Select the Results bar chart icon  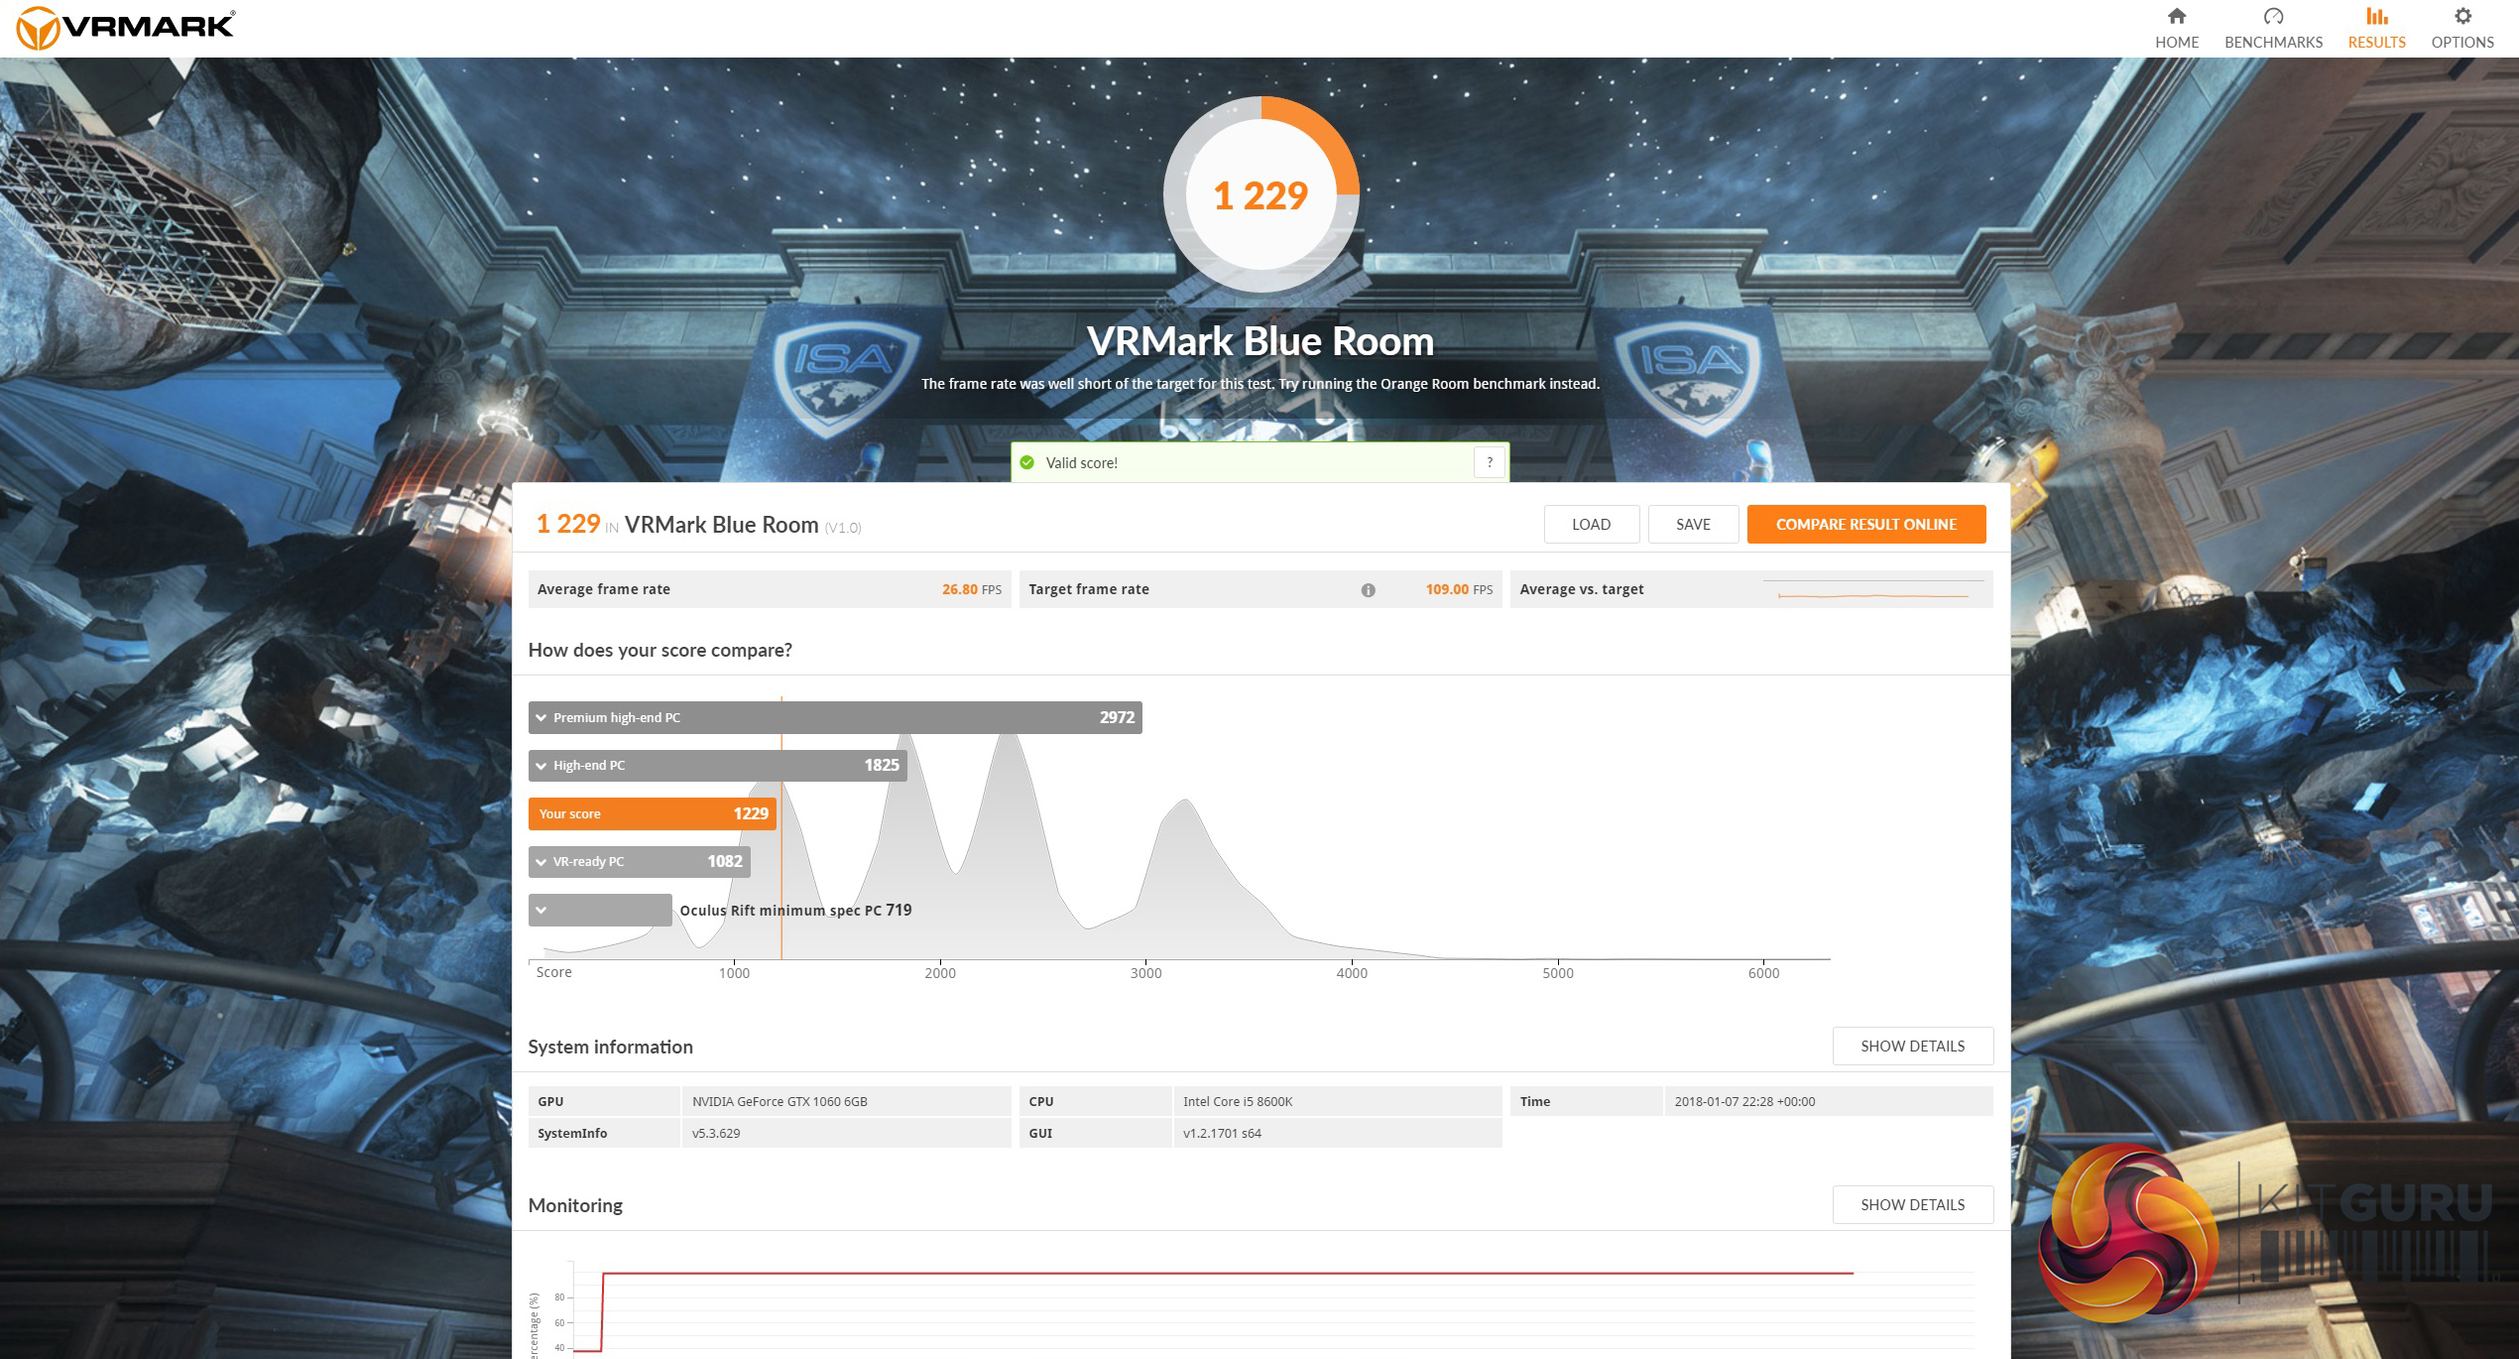click(2376, 17)
